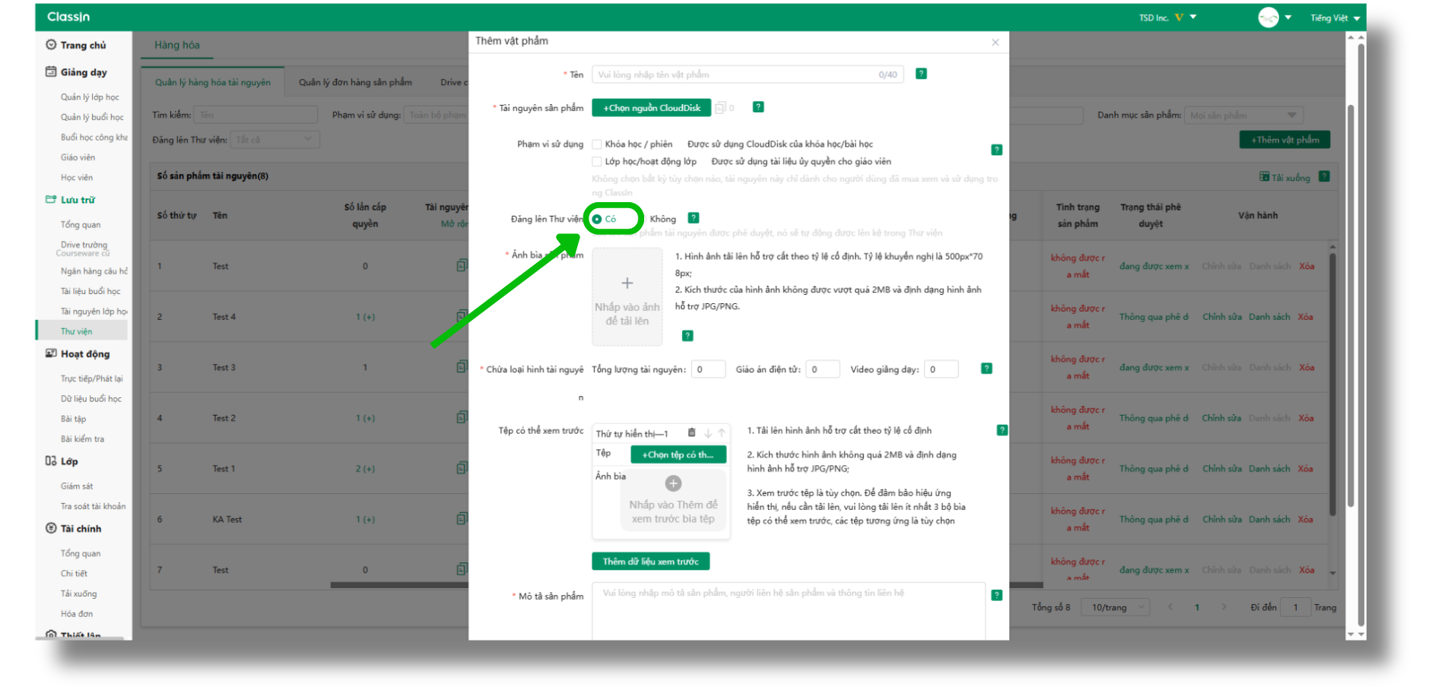Click the help icon beside the Tên field
This screenshot has height=693, width=1448.
pyautogui.click(x=921, y=74)
